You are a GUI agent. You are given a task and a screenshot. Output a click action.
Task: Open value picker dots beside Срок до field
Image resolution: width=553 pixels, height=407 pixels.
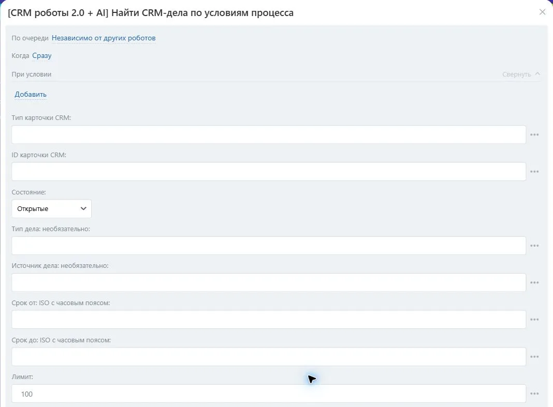coord(534,357)
